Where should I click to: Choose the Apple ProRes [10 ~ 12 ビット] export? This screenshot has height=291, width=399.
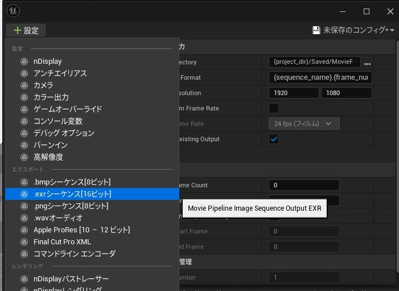92,230
